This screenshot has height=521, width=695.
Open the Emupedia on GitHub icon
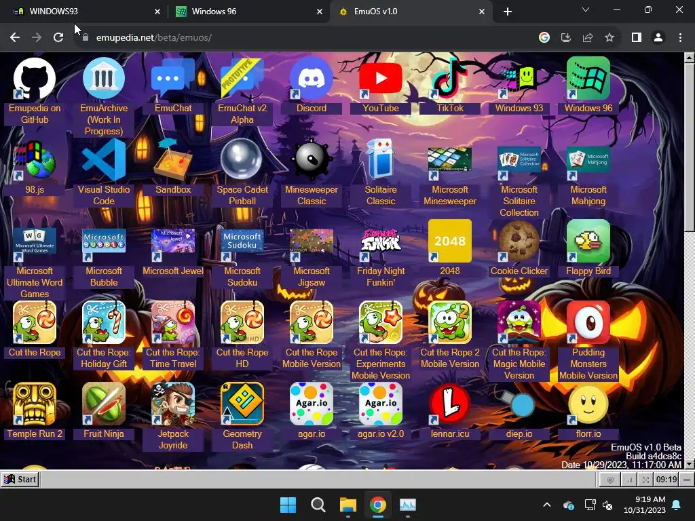click(35, 79)
